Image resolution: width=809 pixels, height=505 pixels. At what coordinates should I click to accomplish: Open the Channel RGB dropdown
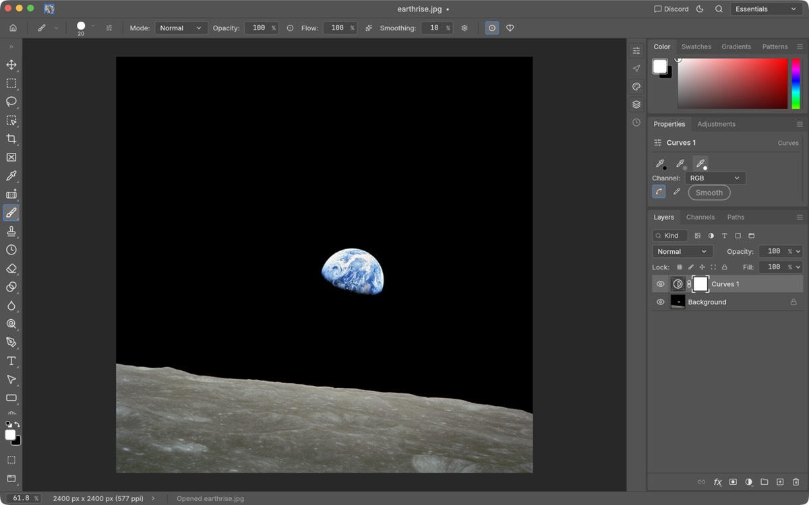[715, 178]
